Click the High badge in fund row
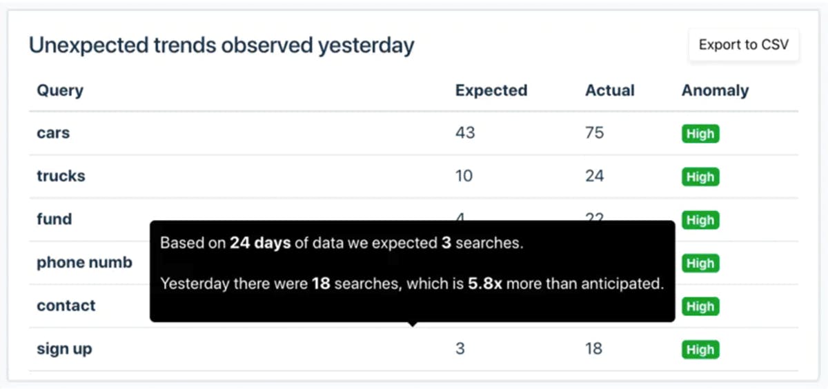 (x=700, y=220)
